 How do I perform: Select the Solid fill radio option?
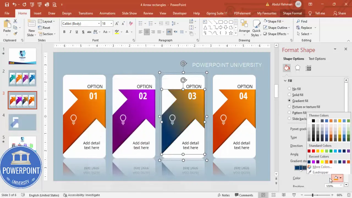289,95
